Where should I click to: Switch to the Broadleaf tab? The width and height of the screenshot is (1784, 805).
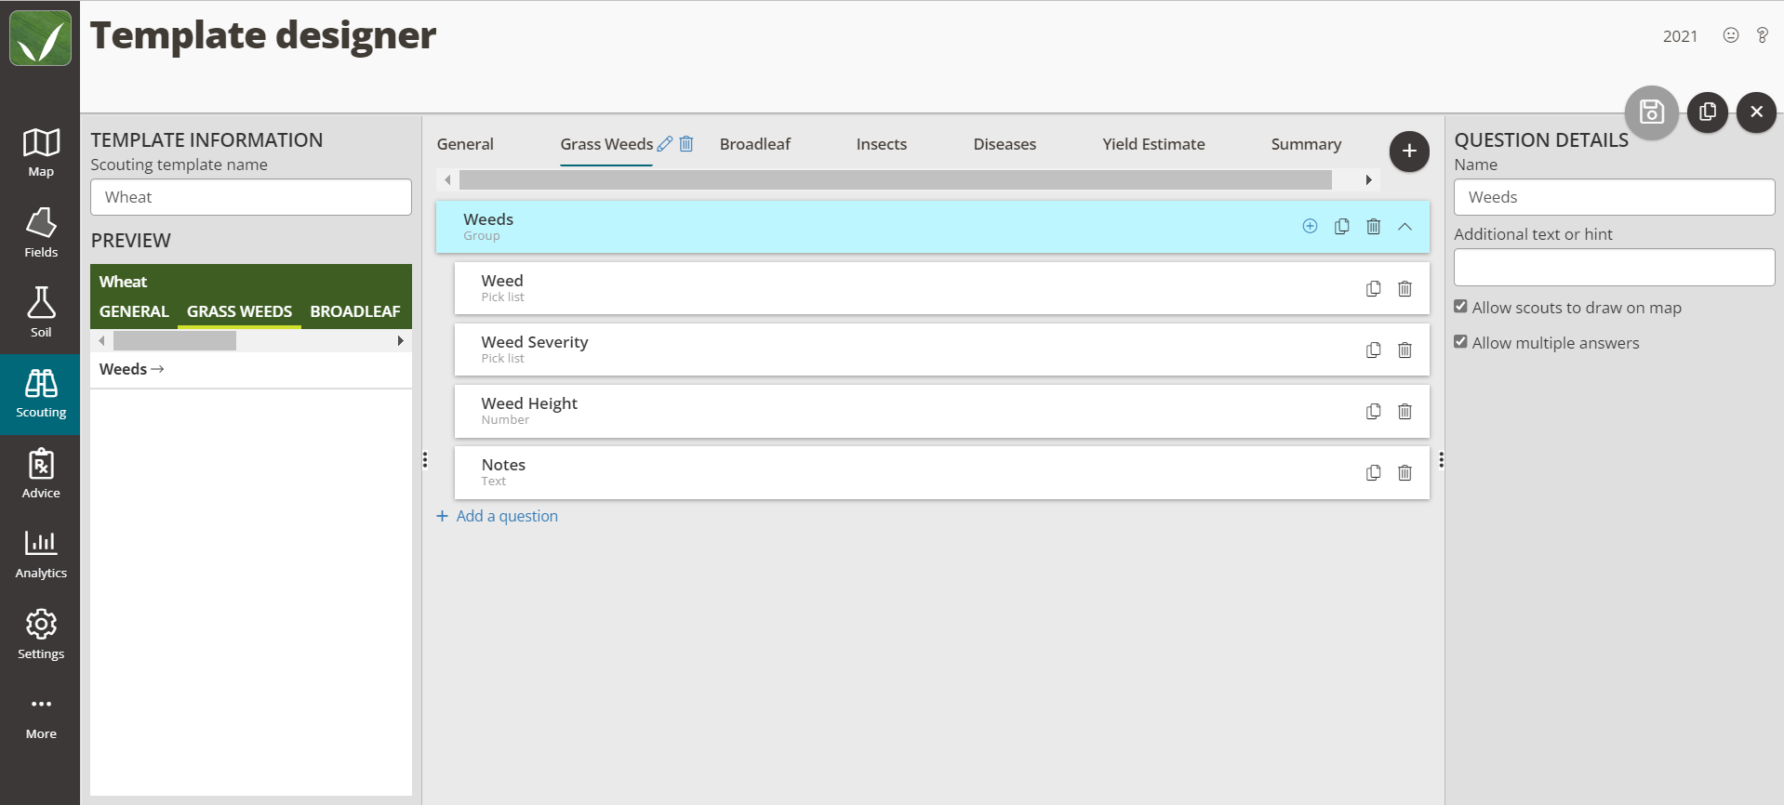(x=754, y=144)
